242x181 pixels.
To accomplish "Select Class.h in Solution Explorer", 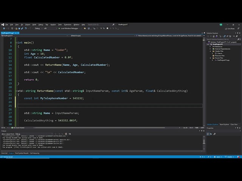I will (x=220, y=54).
